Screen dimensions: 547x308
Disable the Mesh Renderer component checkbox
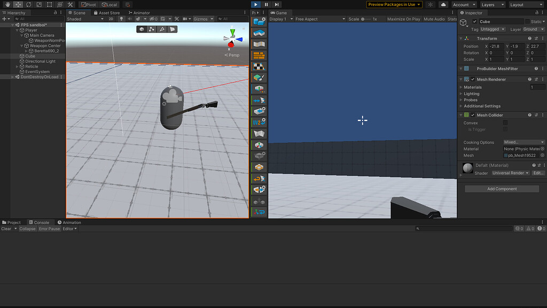[472, 79]
